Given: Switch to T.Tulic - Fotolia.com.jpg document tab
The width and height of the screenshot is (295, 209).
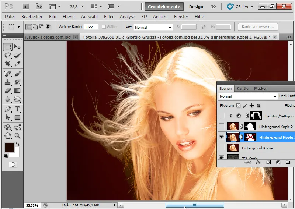Looking at the screenshot, I should click(x=48, y=37).
